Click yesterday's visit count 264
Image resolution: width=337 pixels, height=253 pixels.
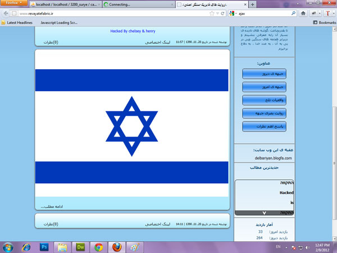[x=259, y=238]
